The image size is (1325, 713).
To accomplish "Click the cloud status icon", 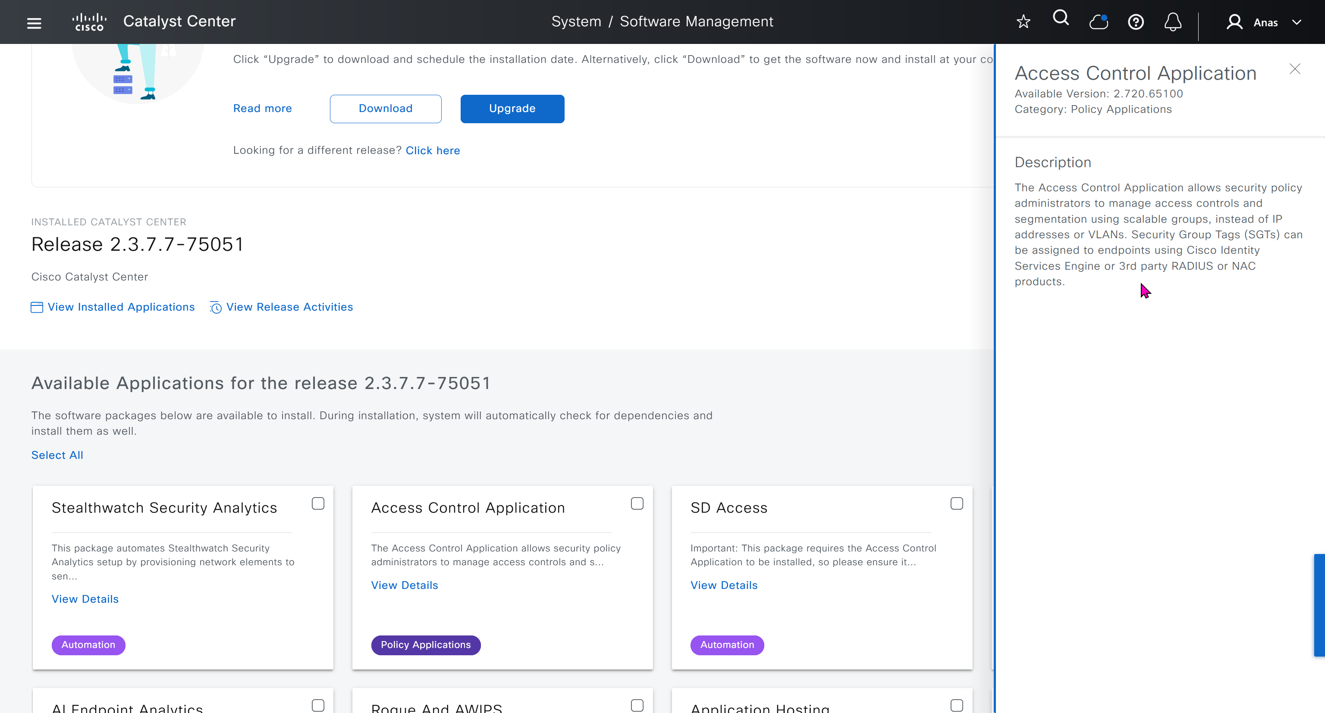I will click(x=1098, y=22).
